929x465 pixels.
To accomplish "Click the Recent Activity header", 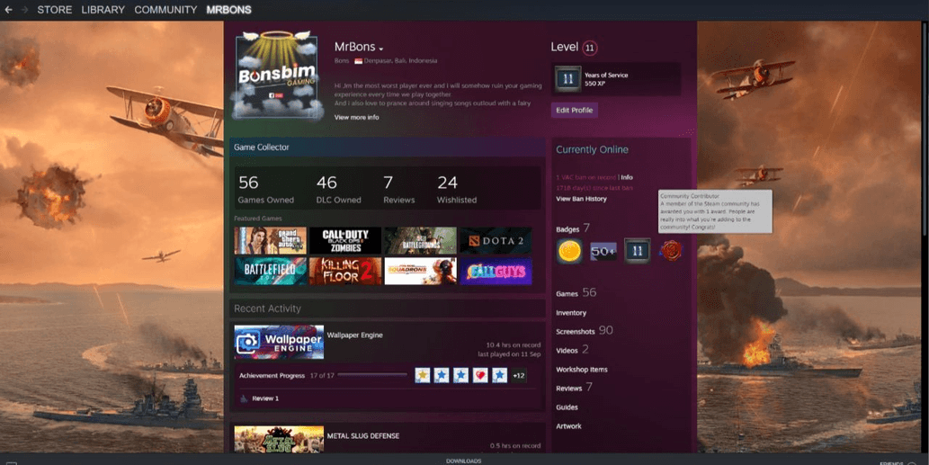I will tap(388, 309).
